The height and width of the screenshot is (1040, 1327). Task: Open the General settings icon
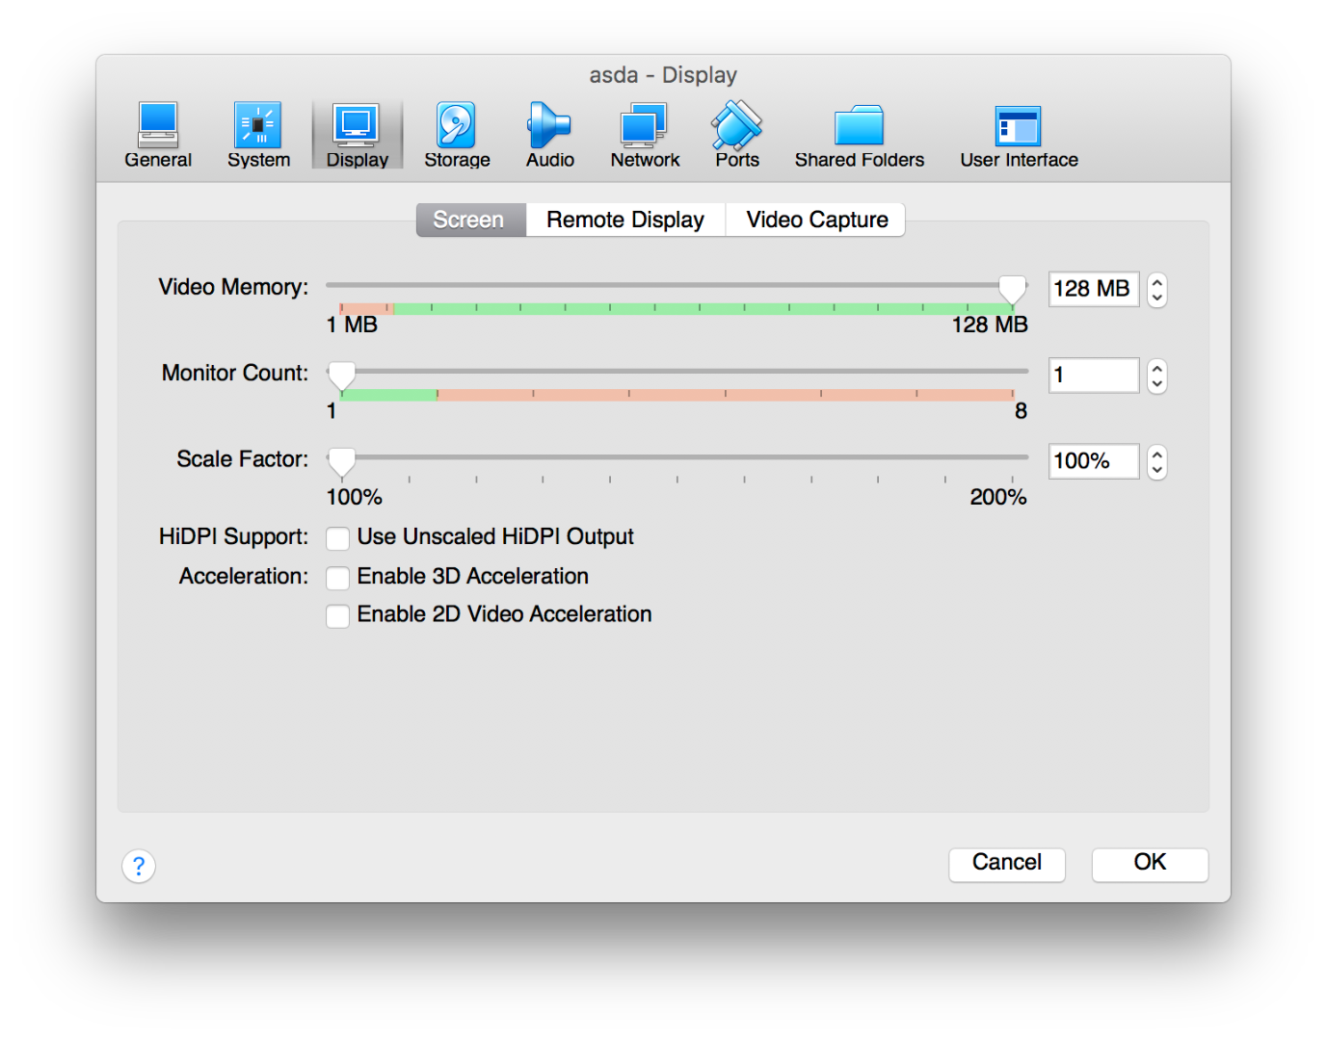click(158, 135)
